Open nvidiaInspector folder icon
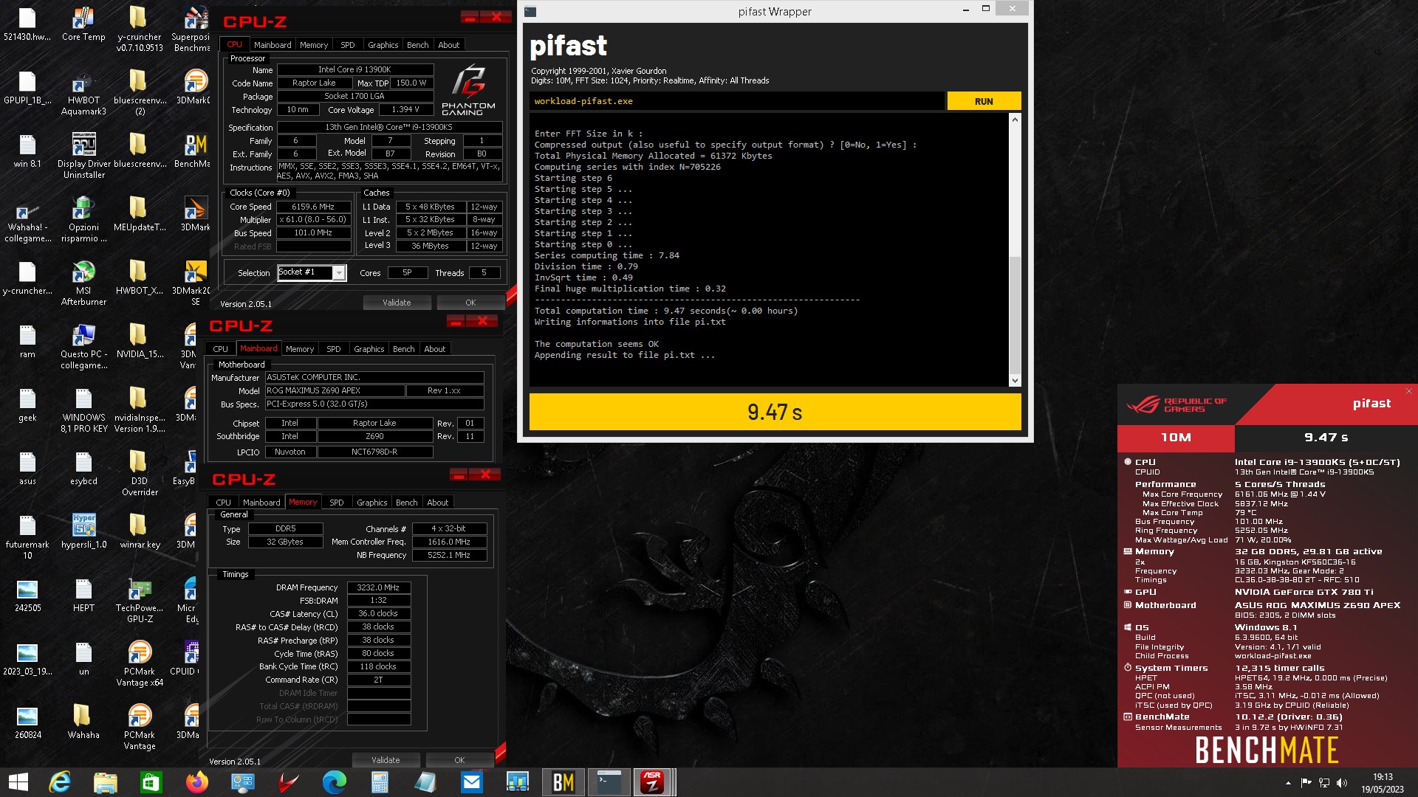The image size is (1418, 797). (x=140, y=410)
